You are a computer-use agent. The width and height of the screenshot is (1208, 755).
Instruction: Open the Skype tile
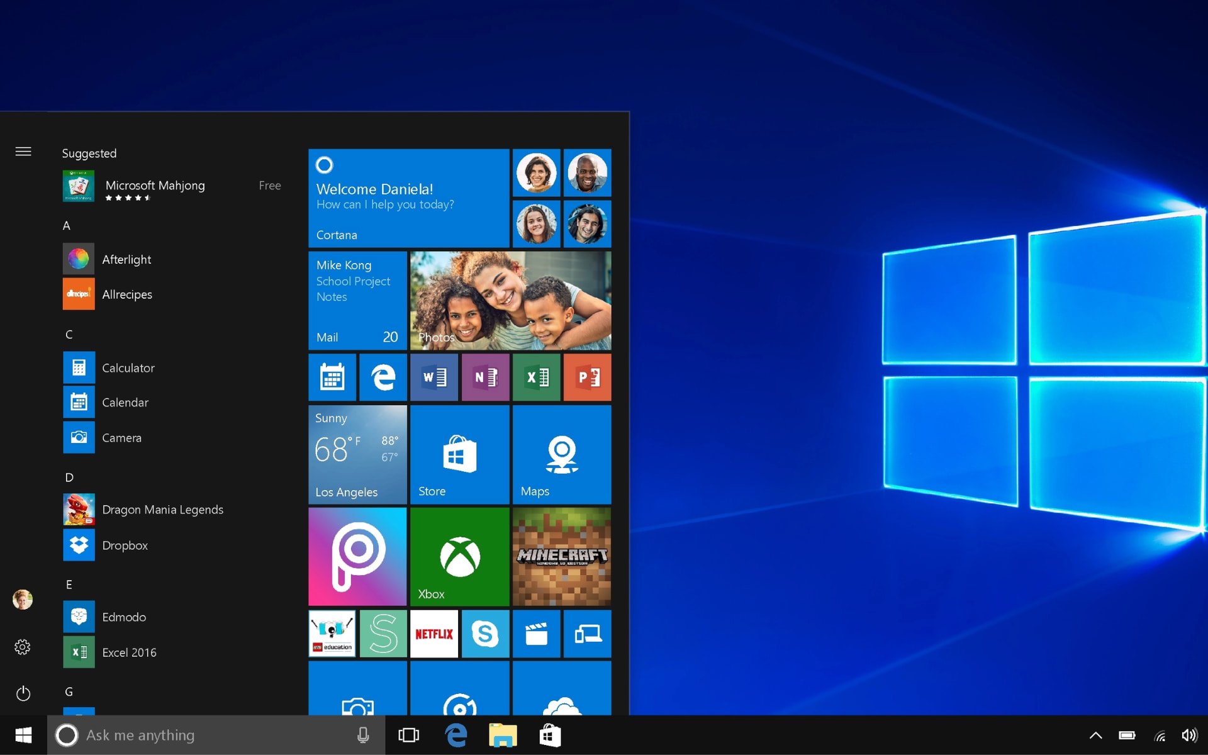pos(485,634)
